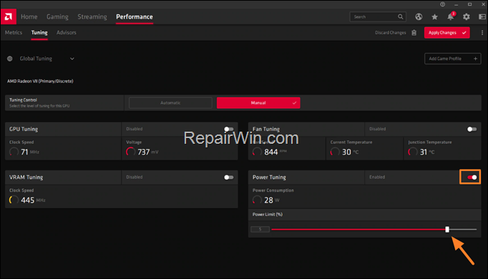Enable the Fan Tuning toggle

pyautogui.click(x=472, y=129)
